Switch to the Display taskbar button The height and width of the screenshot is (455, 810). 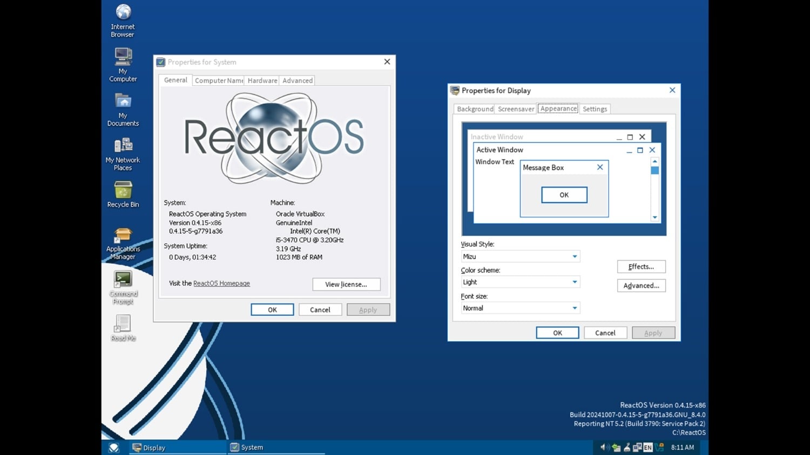[178, 447]
